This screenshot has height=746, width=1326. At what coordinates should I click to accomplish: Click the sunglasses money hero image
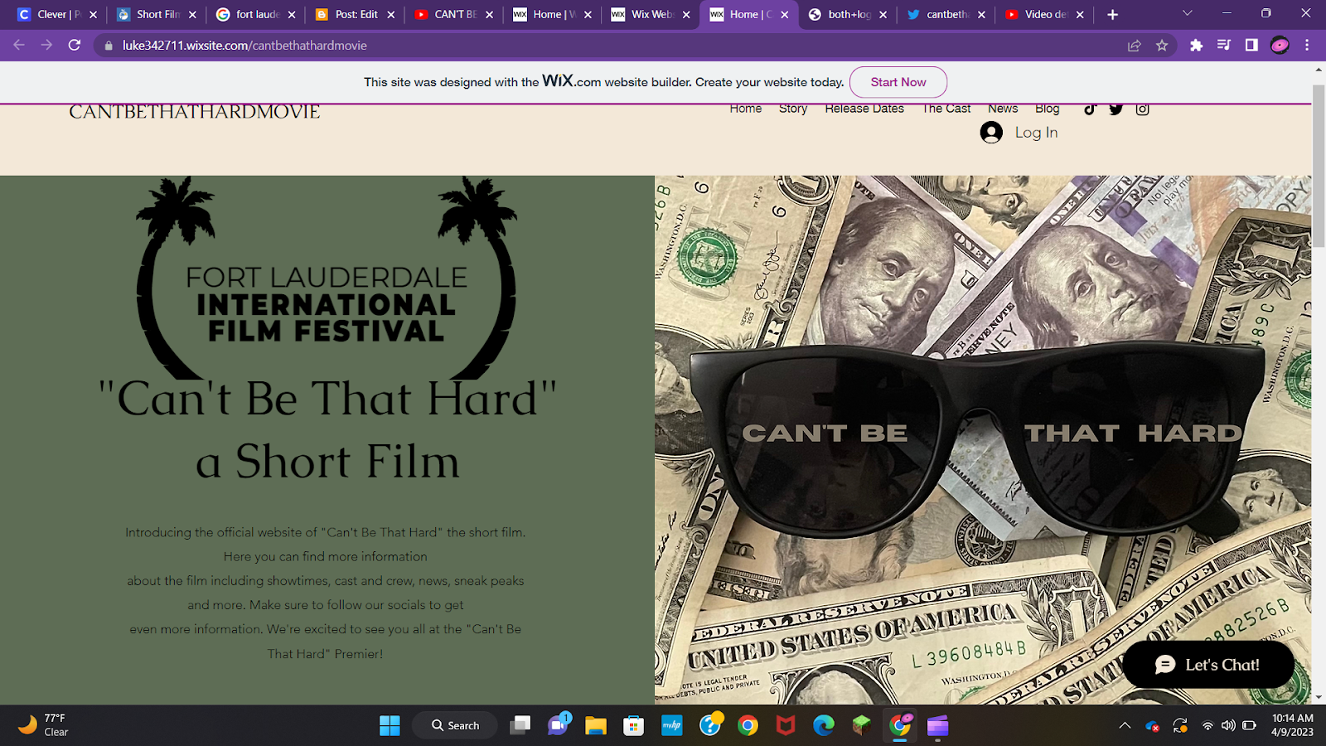983,439
